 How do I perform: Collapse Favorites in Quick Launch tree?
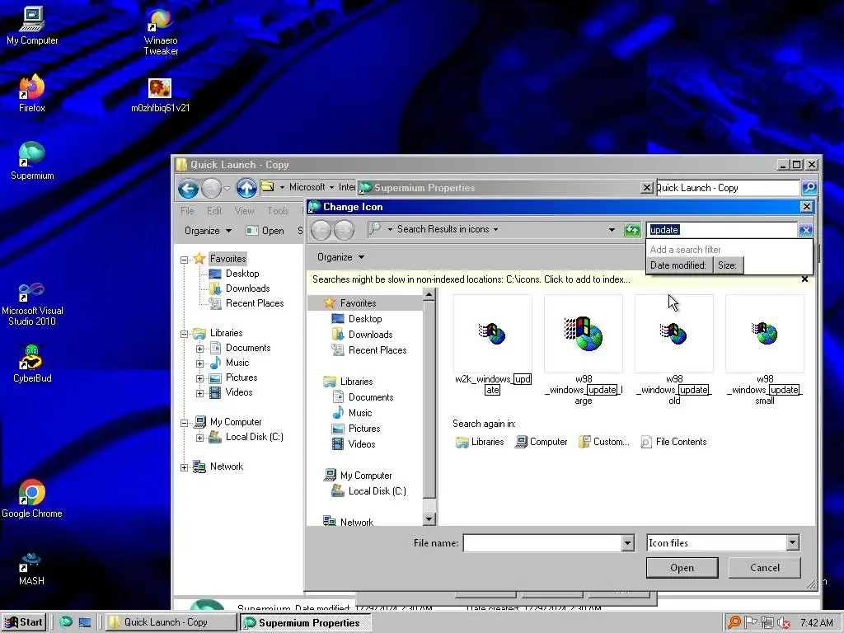[184, 260]
